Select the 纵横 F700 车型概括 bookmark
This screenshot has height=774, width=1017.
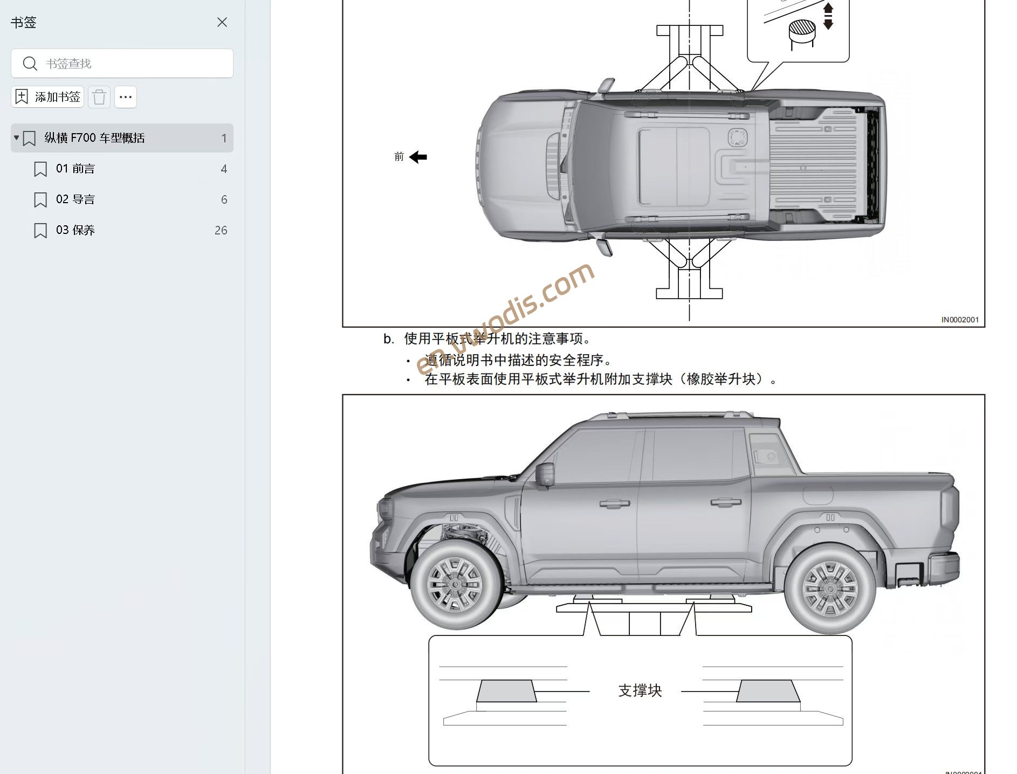click(122, 138)
